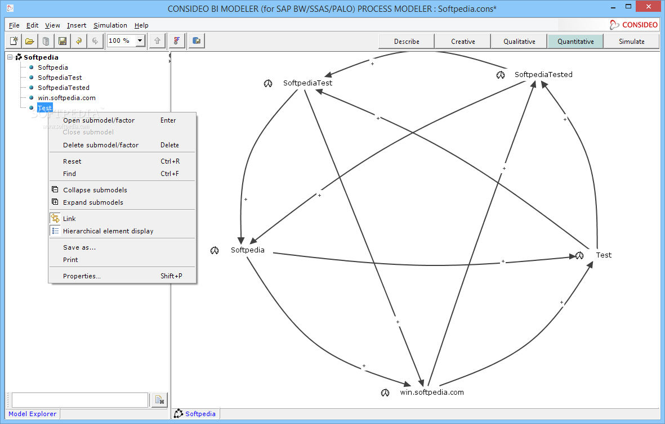Open the Simulation menu
665x424 pixels.
click(110, 25)
